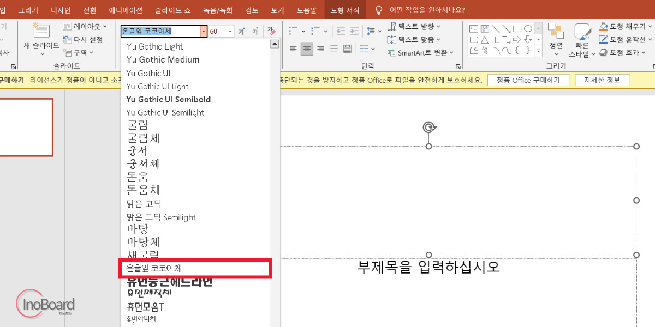Click font list scroll up arrow
655x327 pixels.
275,44
